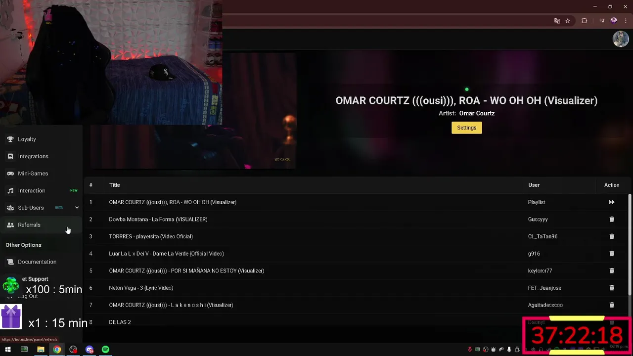Screen dimensions: 633x356
Task: Click 'Luar La L x Dei V - Dame La Verde' title
Action: (x=166, y=254)
